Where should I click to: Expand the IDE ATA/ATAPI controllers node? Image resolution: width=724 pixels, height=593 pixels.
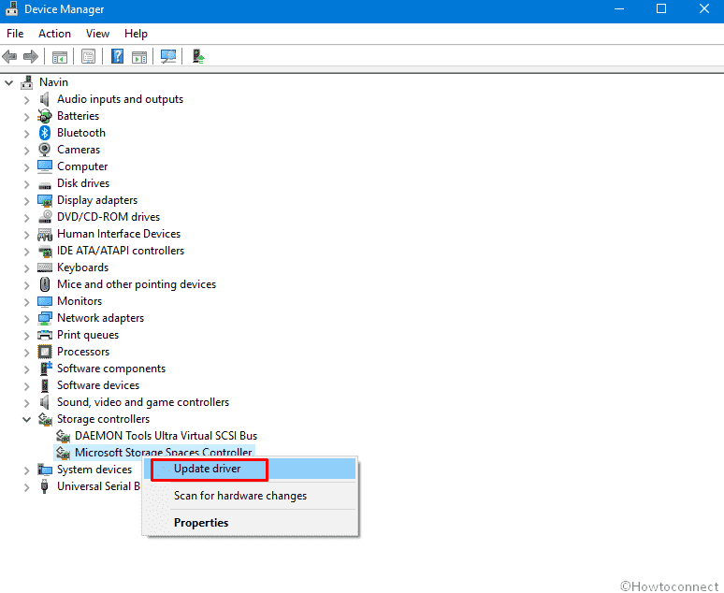27,252
